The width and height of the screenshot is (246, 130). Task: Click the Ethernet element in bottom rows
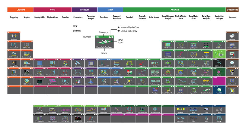(181, 109)
